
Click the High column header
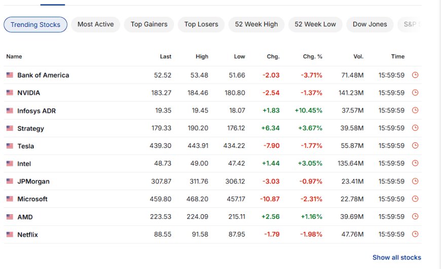(x=202, y=57)
